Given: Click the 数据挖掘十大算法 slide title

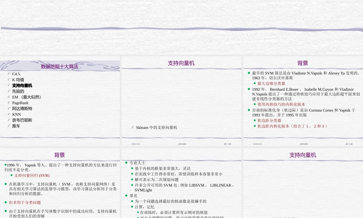Looking at the screenshot, I should point(60,67).
